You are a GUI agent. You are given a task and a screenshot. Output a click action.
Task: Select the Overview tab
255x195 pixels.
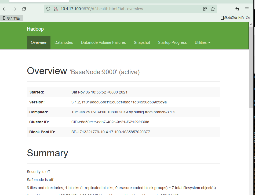point(39,42)
